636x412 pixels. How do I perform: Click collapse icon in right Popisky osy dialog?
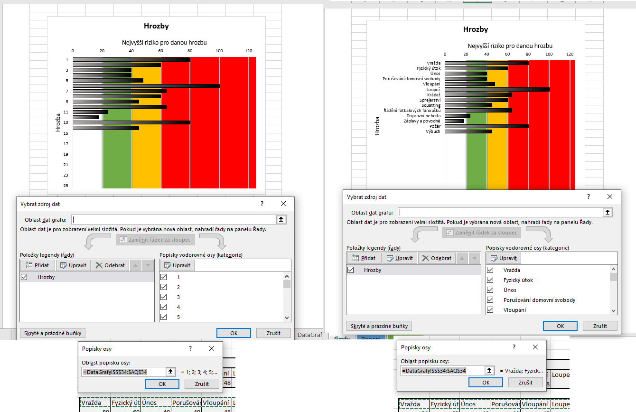click(x=489, y=370)
